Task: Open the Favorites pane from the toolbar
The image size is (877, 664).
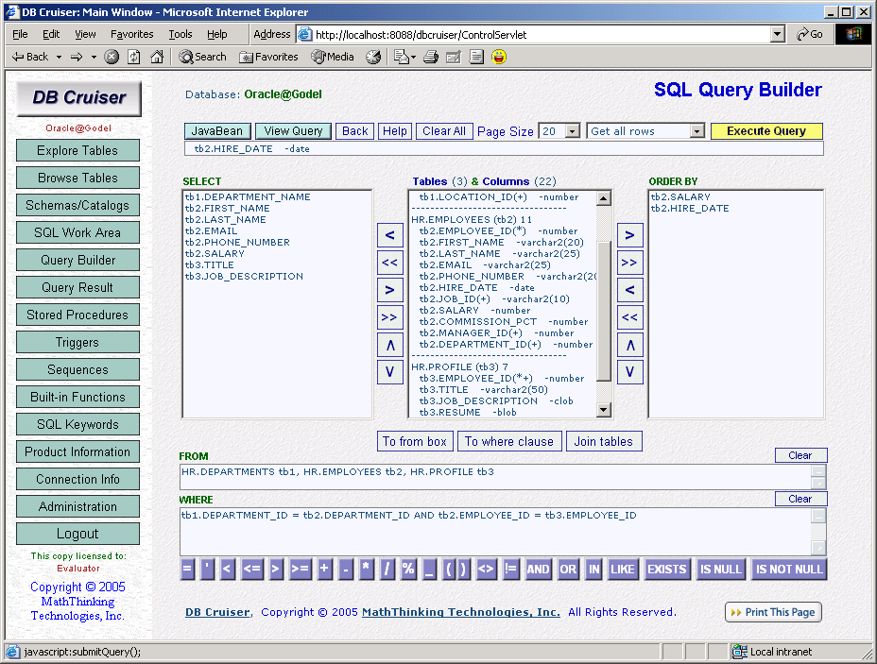Action: [x=268, y=57]
